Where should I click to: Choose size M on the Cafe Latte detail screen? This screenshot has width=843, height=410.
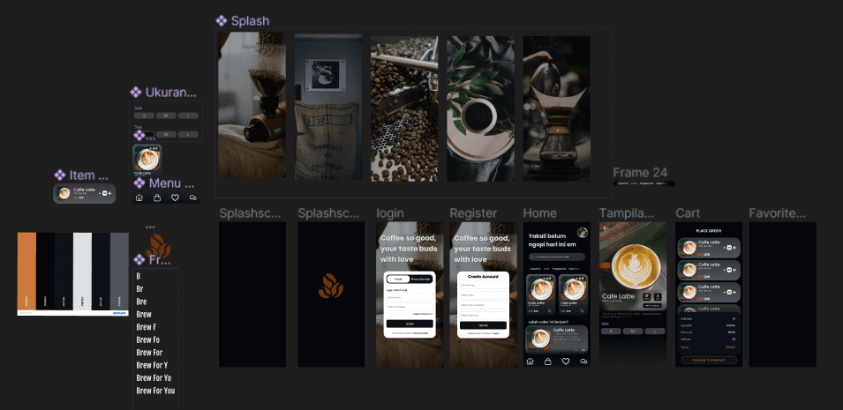pos(633,332)
